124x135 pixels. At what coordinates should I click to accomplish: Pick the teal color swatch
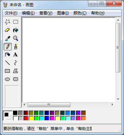click(x=42, y=113)
